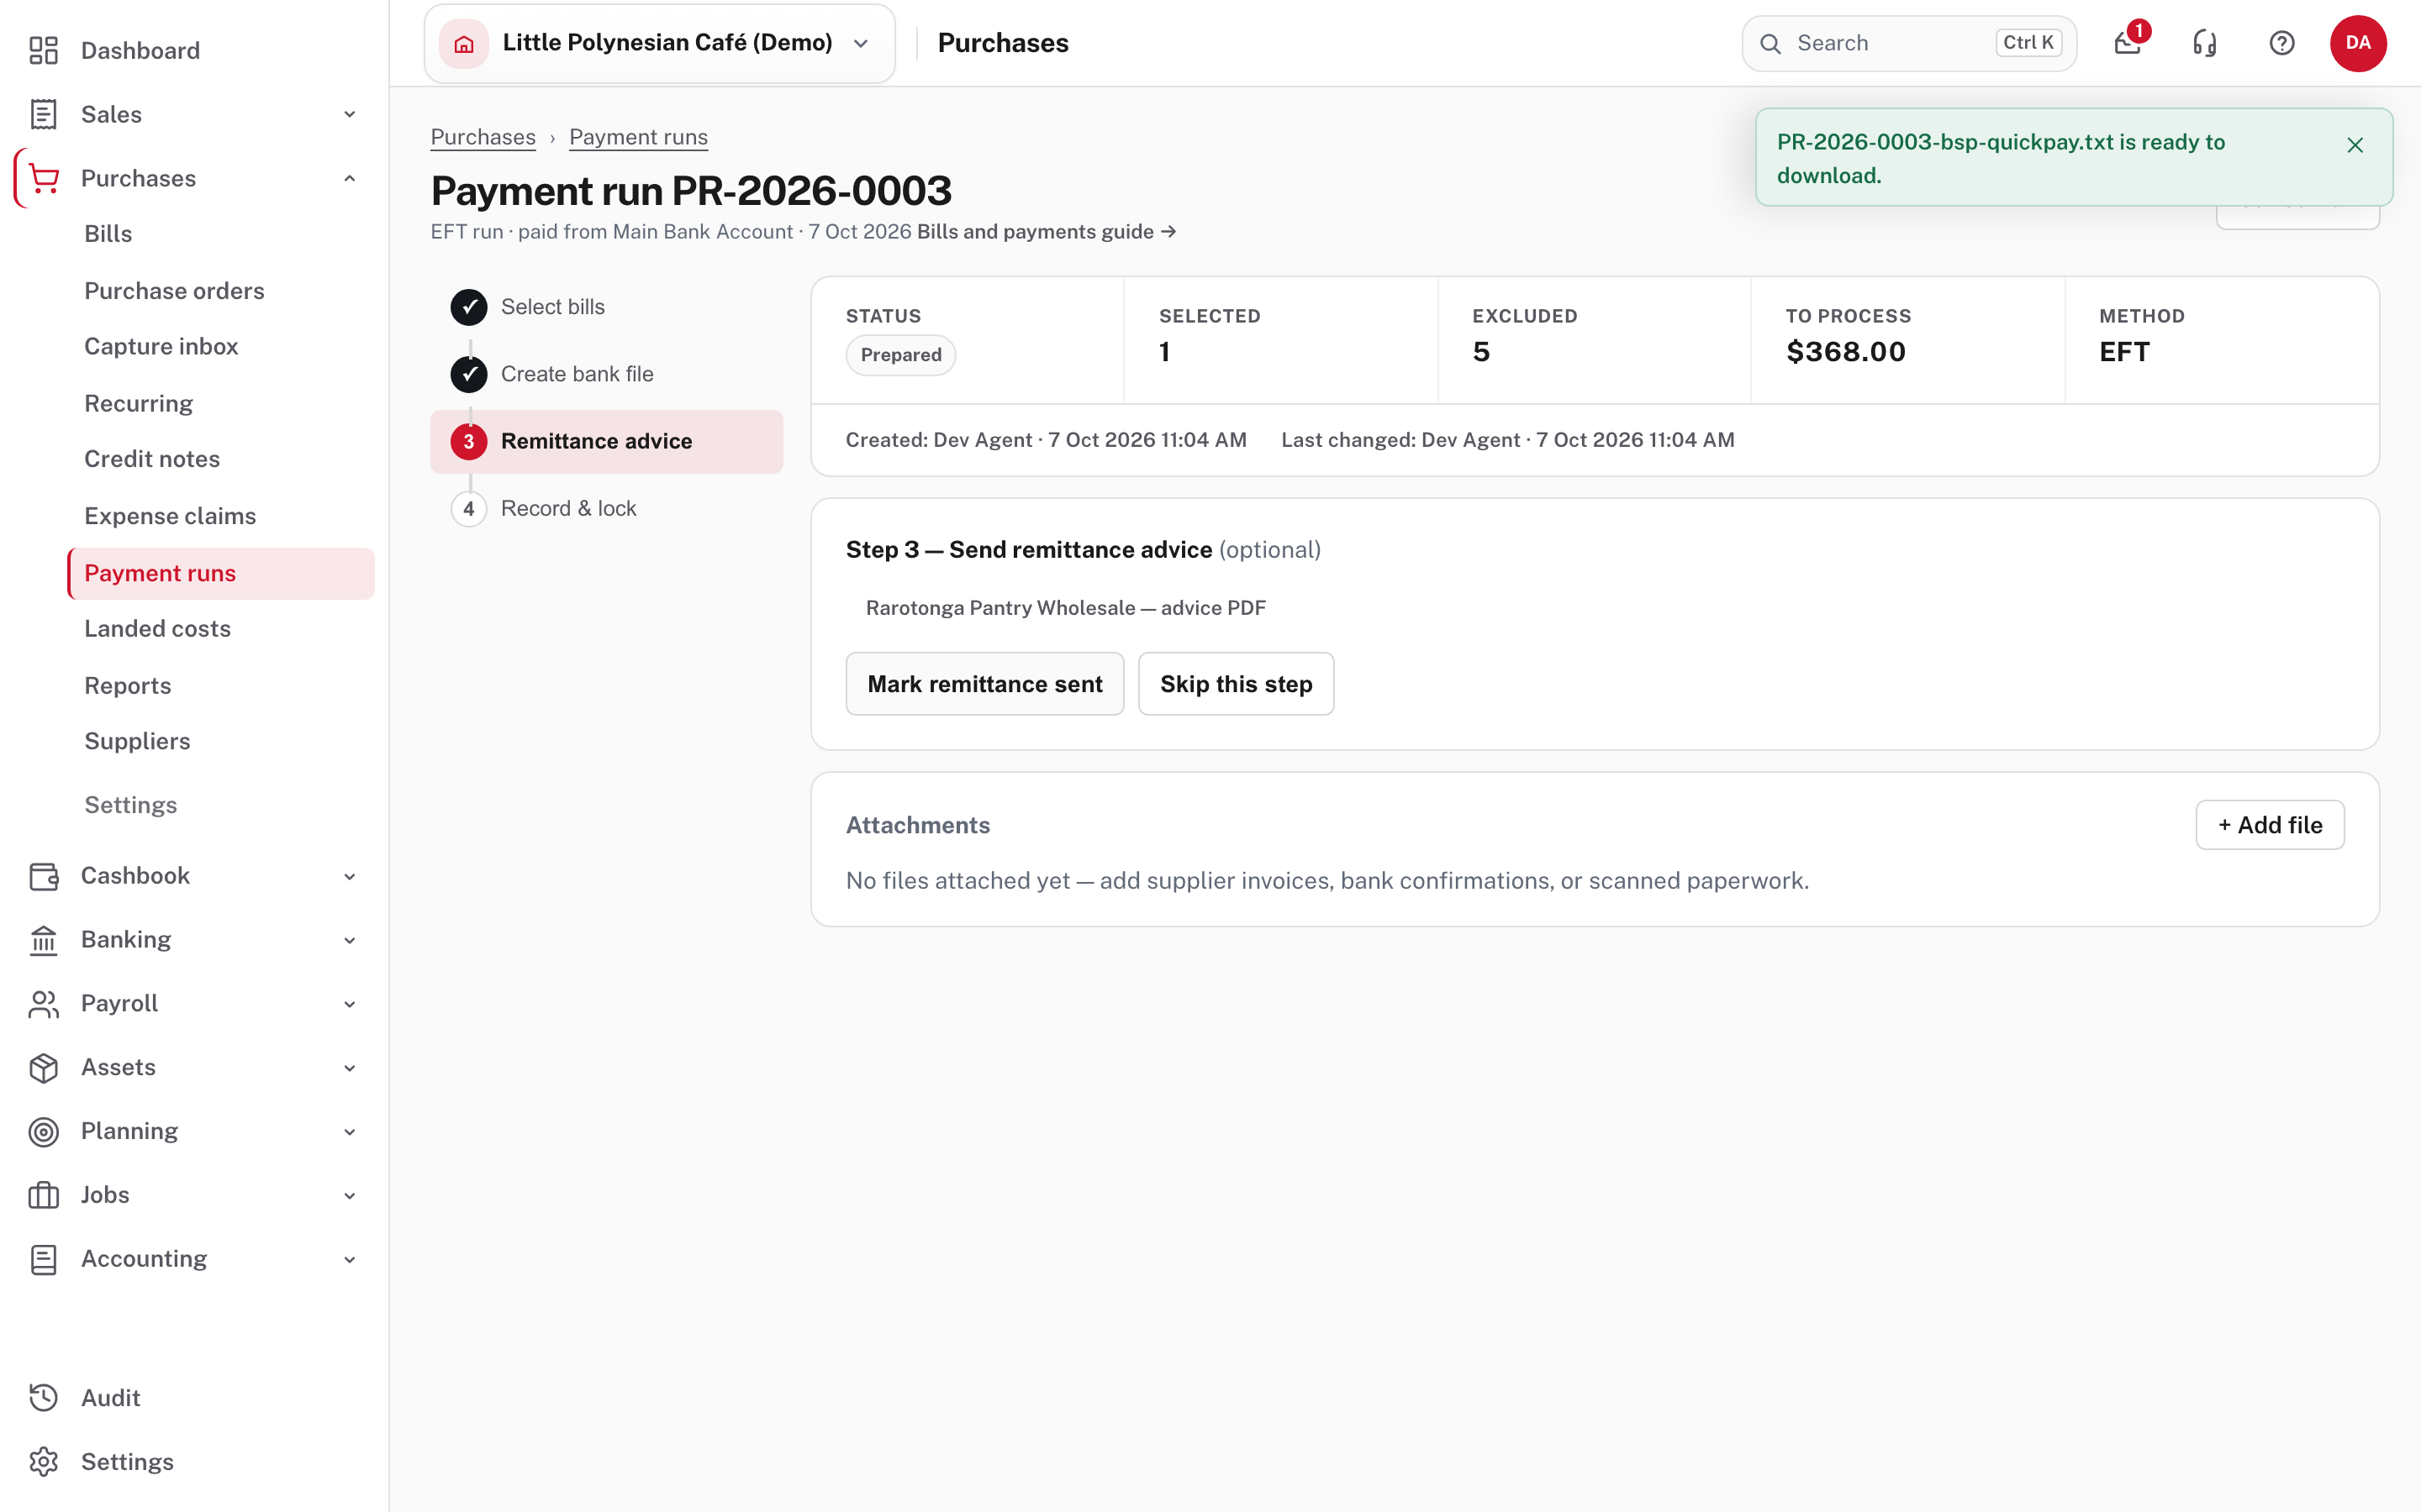
Task: Click the Search input field
Action: click(1909, 43)
